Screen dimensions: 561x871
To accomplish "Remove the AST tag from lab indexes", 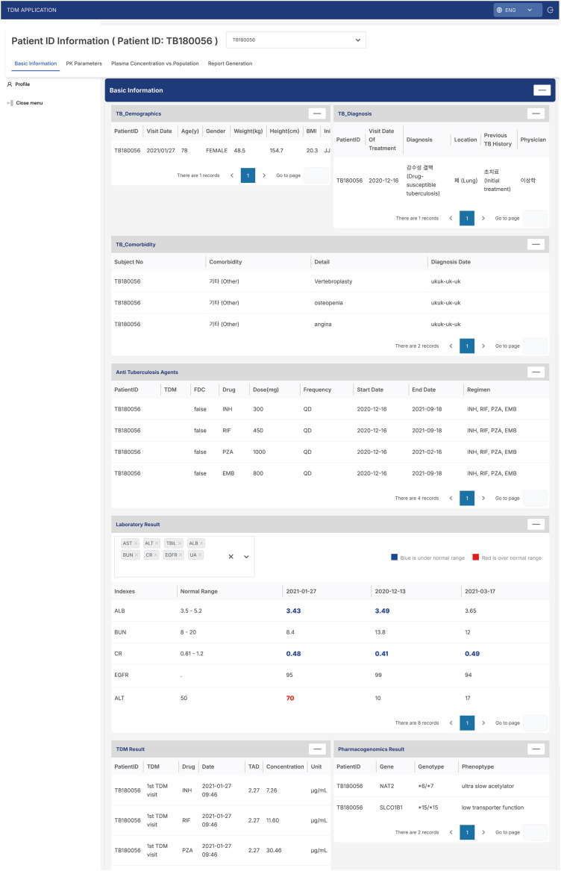I will point(136,543).
